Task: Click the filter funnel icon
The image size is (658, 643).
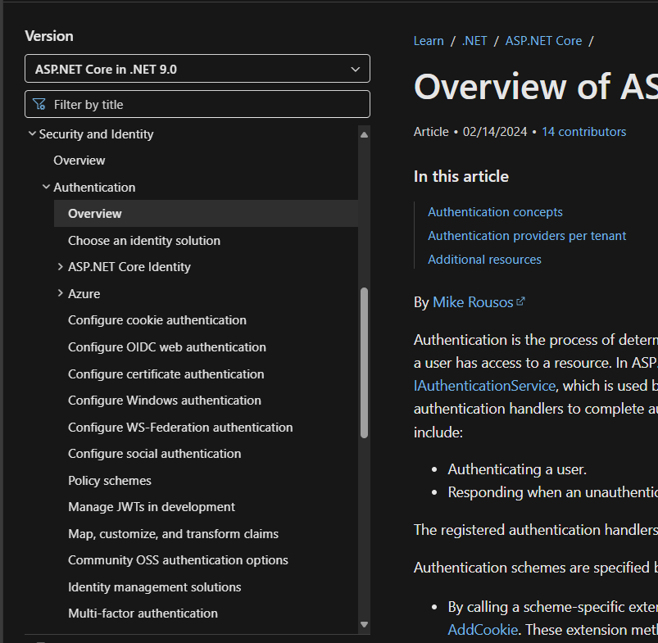Action: [39, 105]
